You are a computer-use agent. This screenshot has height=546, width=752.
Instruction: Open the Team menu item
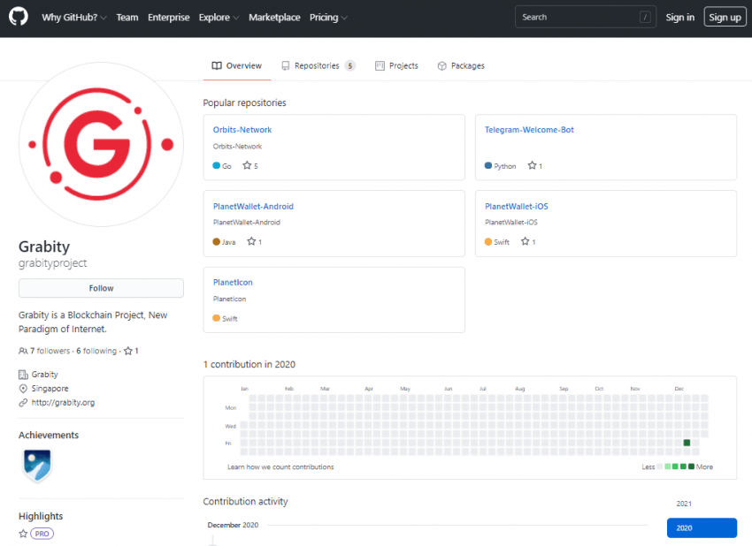pyautogui.click(x=127, y=18)
